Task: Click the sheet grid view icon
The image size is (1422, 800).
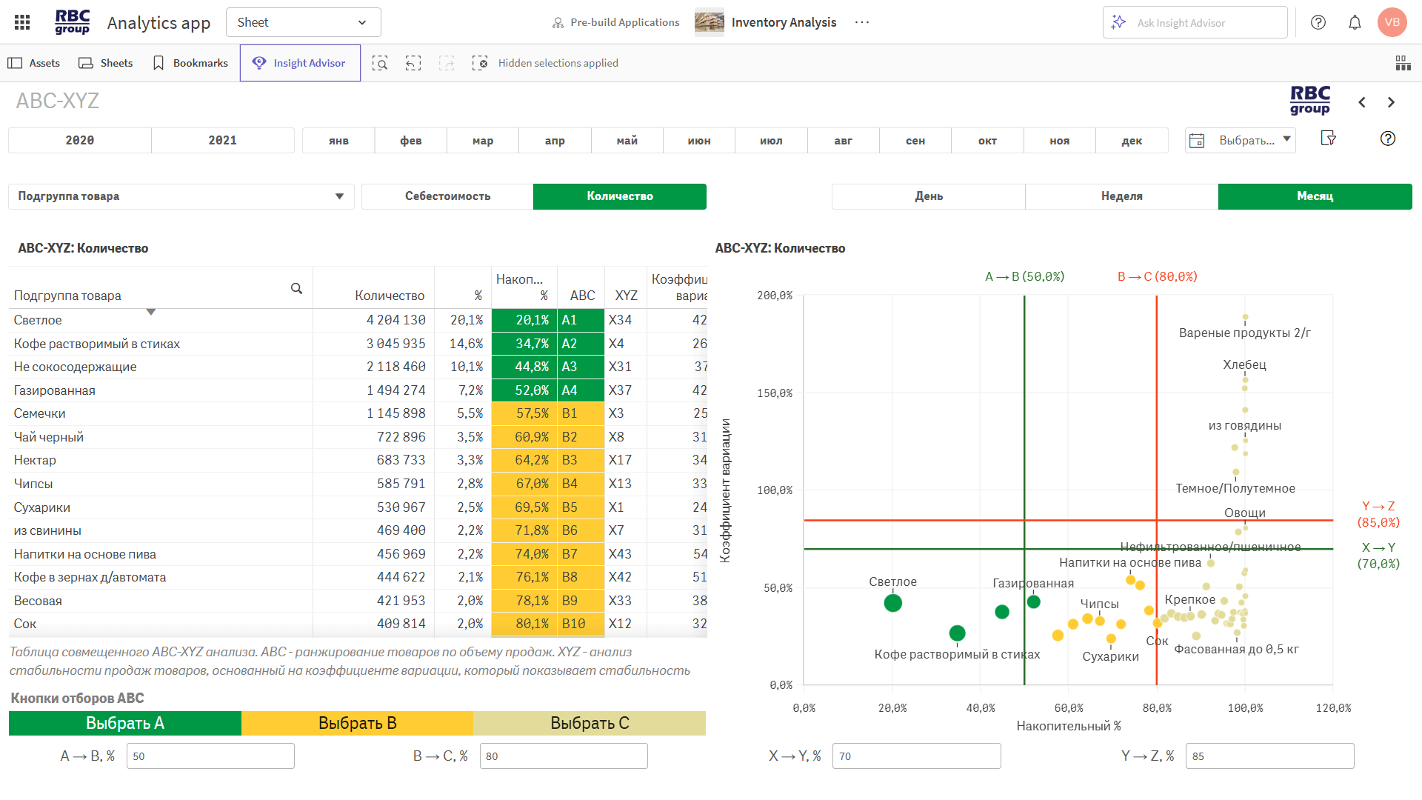Action: (x=1403, y=63)
